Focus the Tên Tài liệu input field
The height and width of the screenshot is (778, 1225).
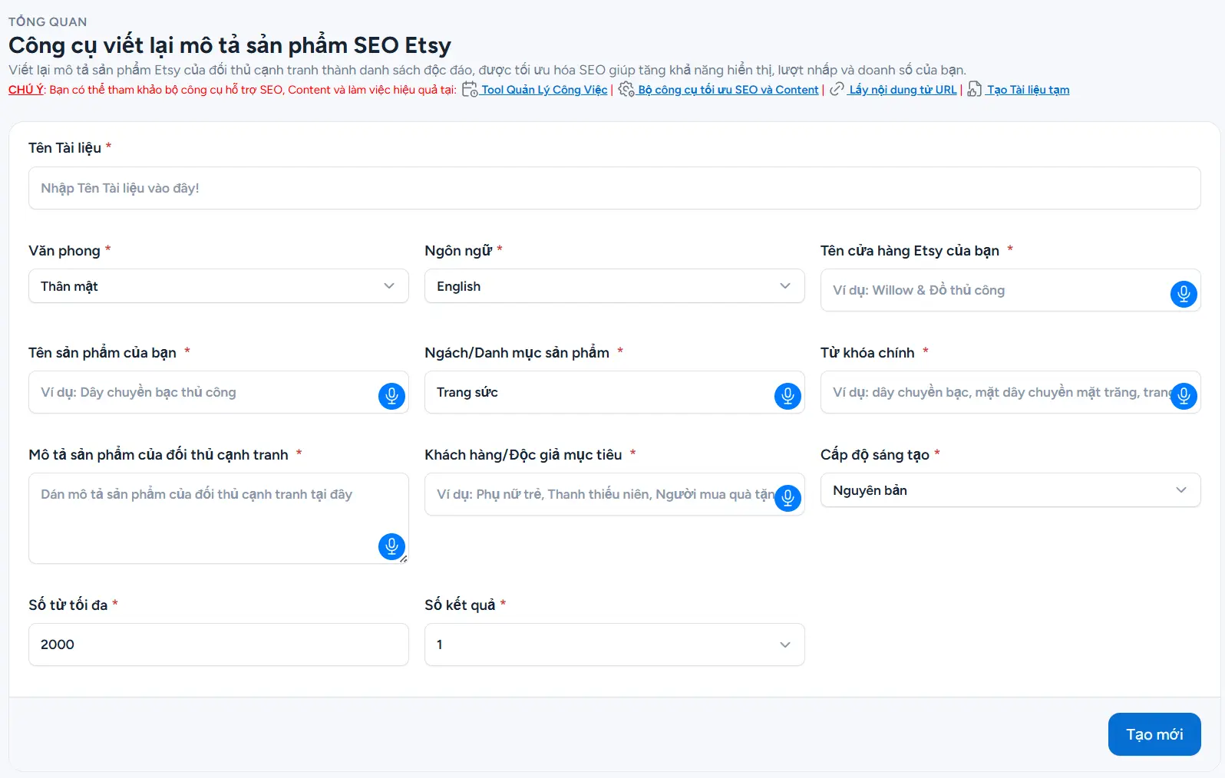615,188
